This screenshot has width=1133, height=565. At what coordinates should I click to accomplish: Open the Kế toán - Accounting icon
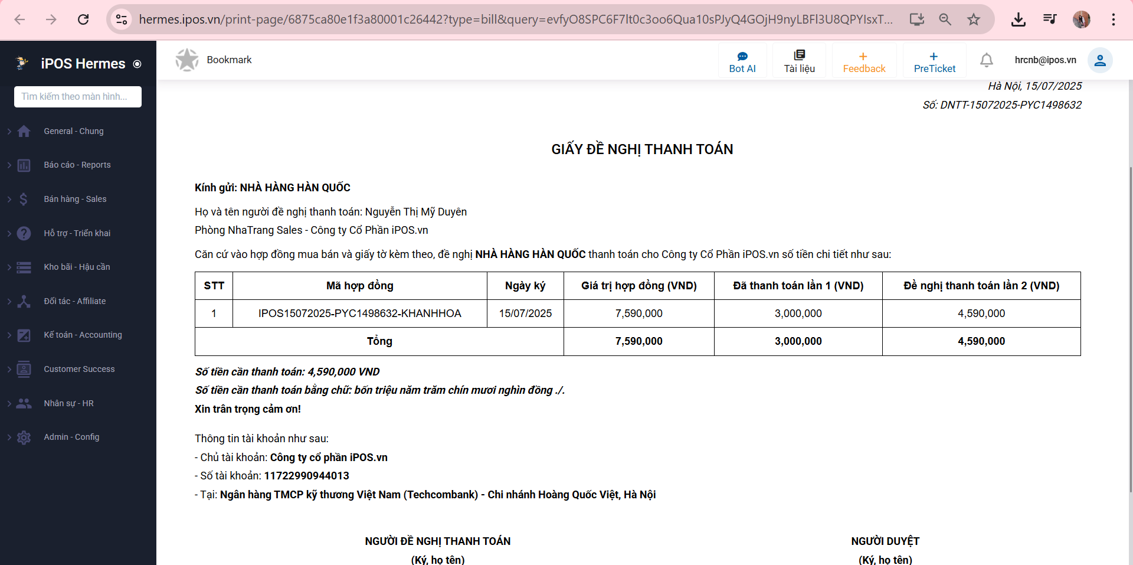[24, 335]
